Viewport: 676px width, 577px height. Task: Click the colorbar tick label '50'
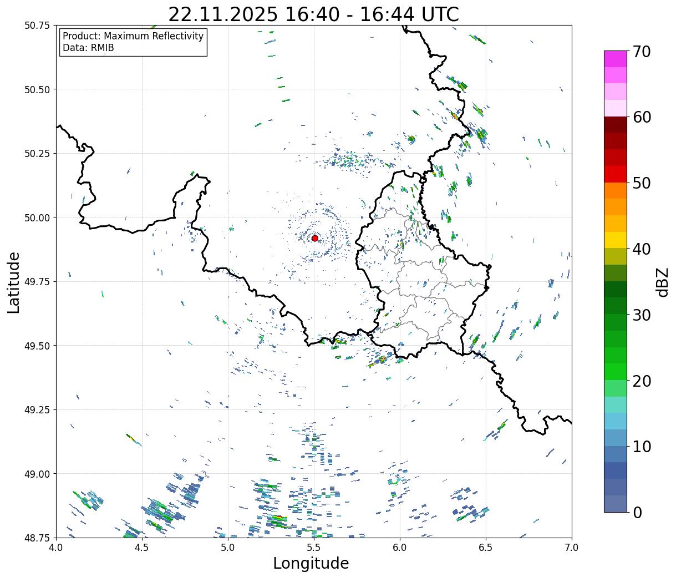point(642,183)
